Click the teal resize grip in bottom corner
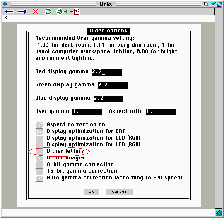The image size is (224, 218). 219,213
